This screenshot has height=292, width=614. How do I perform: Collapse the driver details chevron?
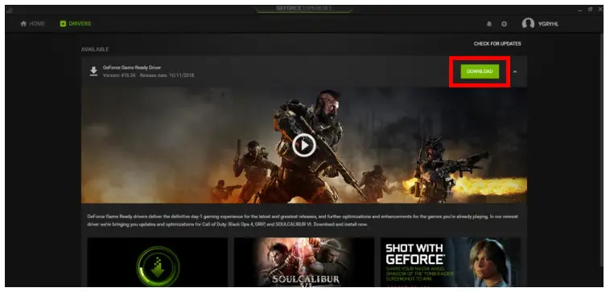[515, 72]
